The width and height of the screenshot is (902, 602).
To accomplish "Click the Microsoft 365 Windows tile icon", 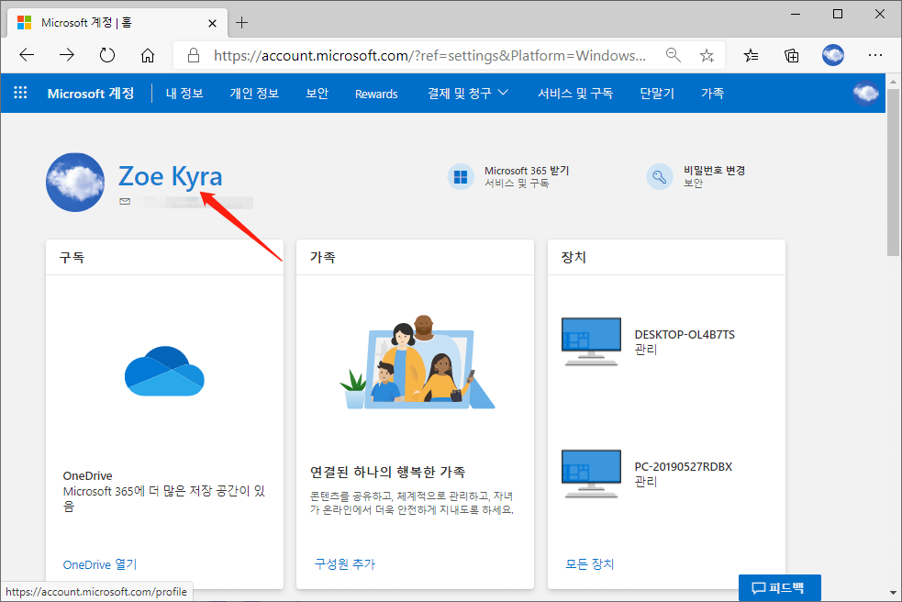I will [x=461, y=177].
